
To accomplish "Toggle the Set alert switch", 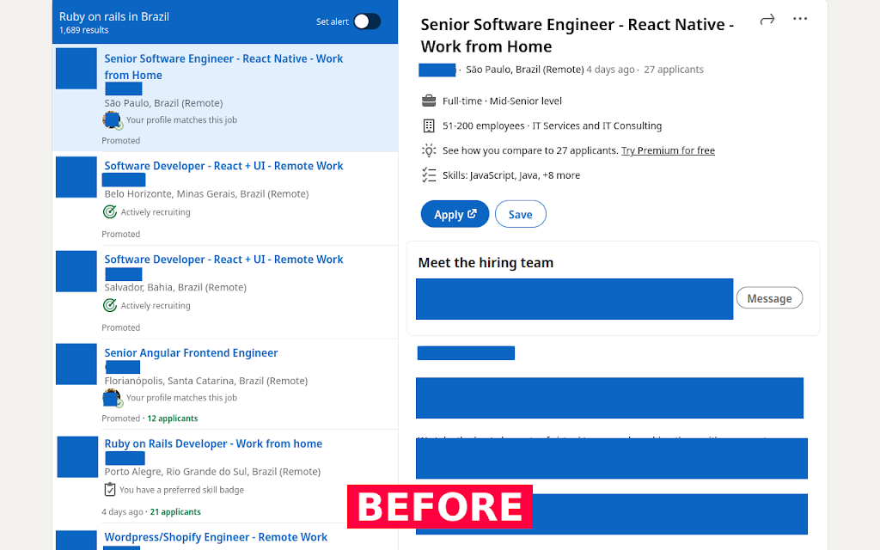I will click(x=367, y=21).
